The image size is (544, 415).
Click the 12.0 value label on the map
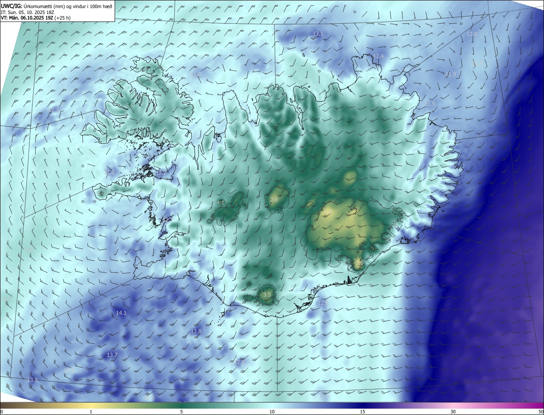(x=472, y=34)
